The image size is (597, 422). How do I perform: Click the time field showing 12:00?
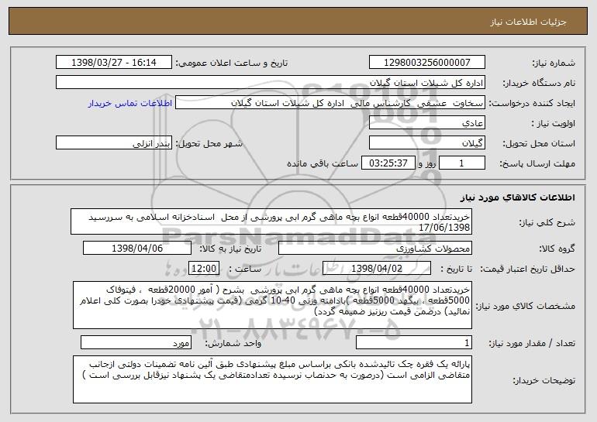point(204,269)
